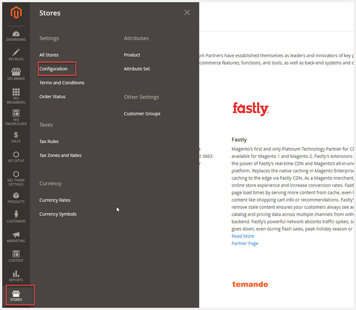Viewport: 356px width, 310px height.
Task: Open Tax Rules
Action: coord(49,142)
